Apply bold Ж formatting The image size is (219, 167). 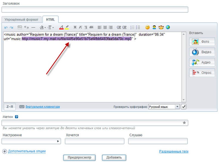point(75,27)
